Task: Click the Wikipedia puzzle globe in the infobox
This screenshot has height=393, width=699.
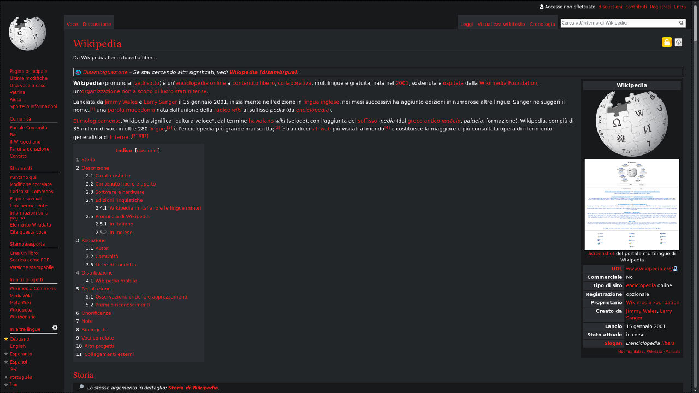Action: tap(631, 122)
